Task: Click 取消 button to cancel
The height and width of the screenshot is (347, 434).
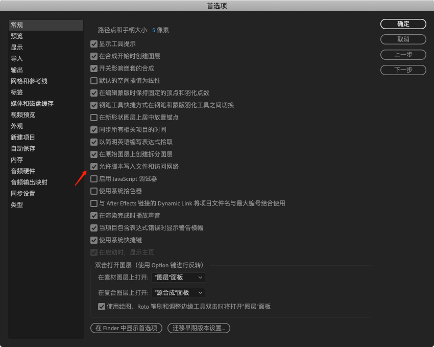Action: click(403, 39)
